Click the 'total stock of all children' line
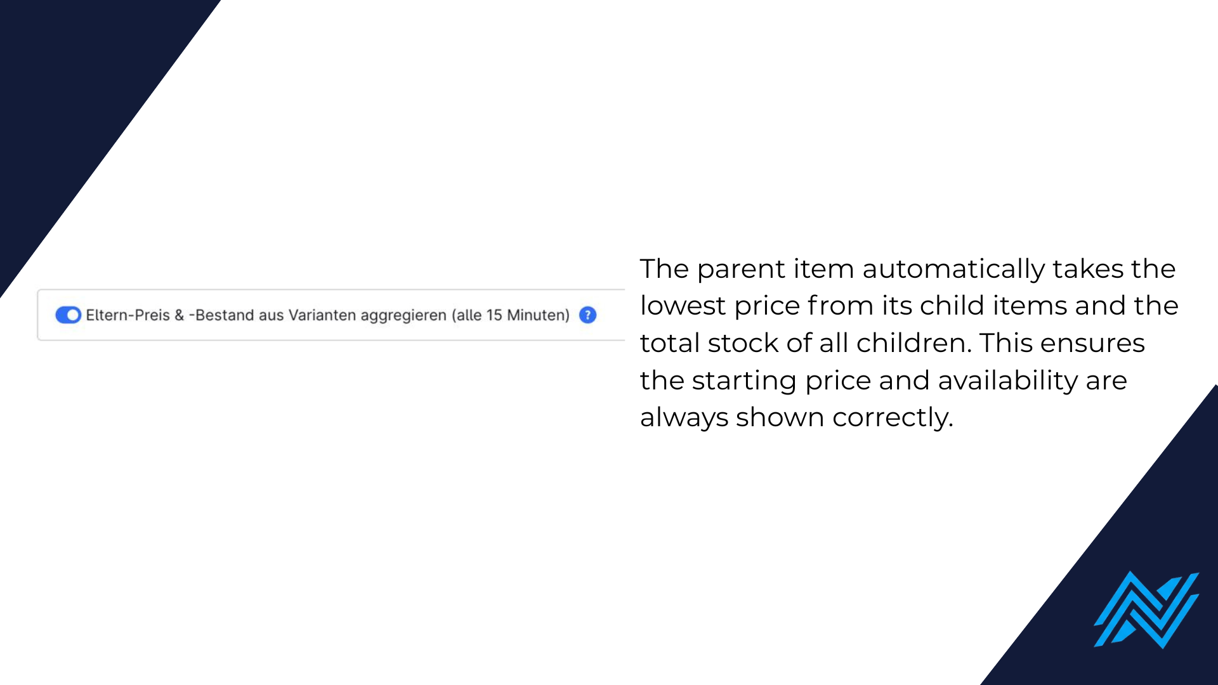Viewport: 1218px width, 685px height. [893, 343]
